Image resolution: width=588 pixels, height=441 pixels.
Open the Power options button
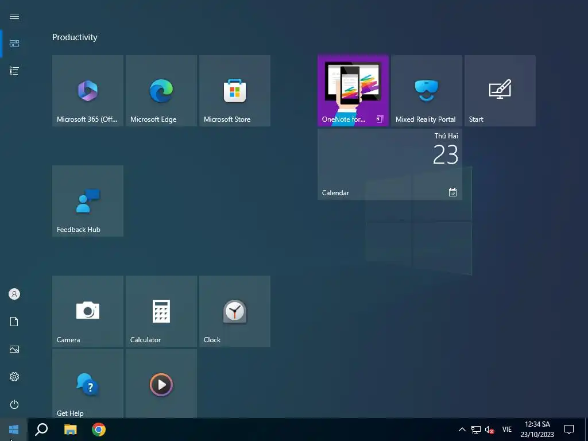pyautogui.click(x=14, y=404)
